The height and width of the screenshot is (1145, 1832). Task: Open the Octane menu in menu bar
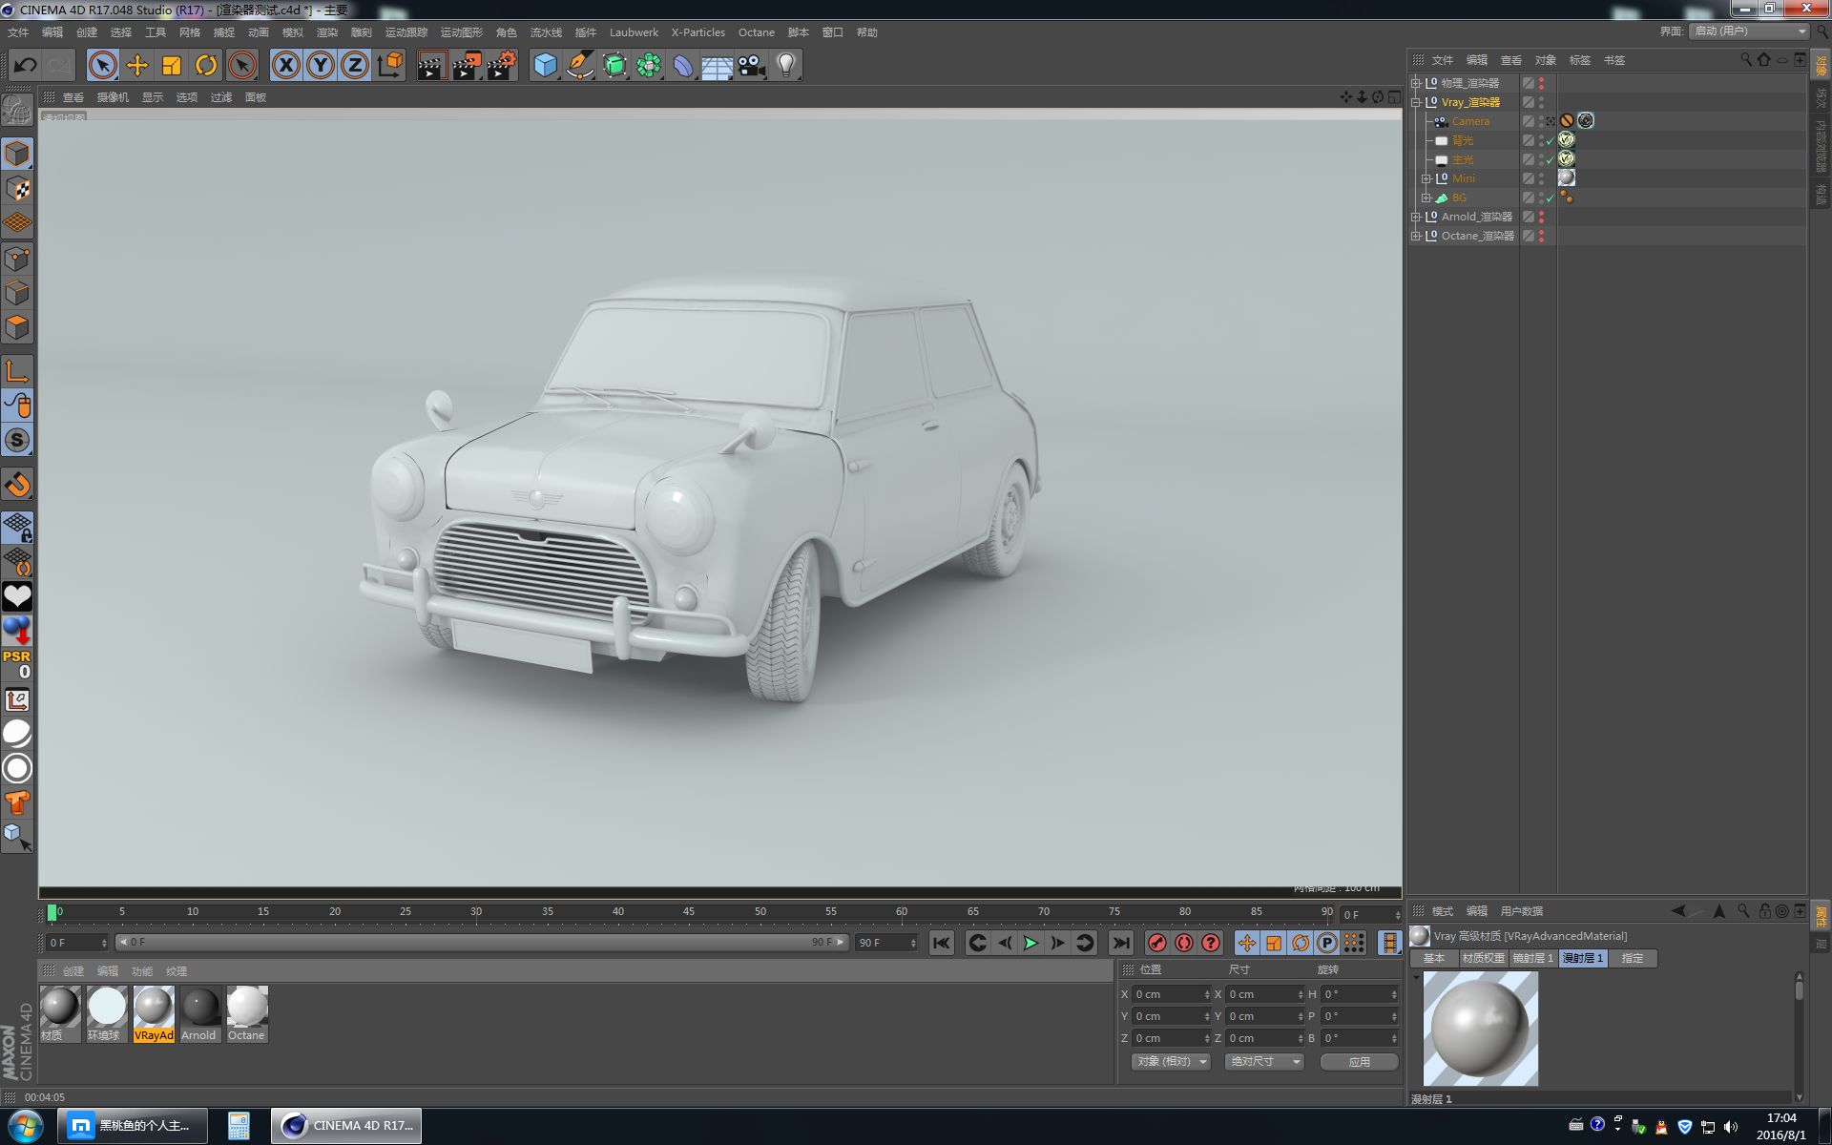coord(756,32)
